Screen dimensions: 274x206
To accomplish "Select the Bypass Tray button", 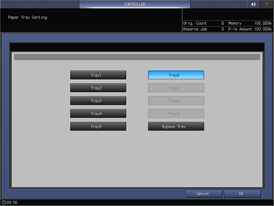I will [176, 126].
